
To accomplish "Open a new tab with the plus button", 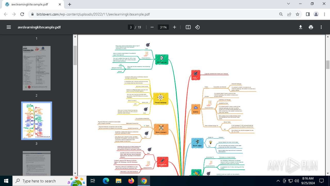I will point(70,4).
